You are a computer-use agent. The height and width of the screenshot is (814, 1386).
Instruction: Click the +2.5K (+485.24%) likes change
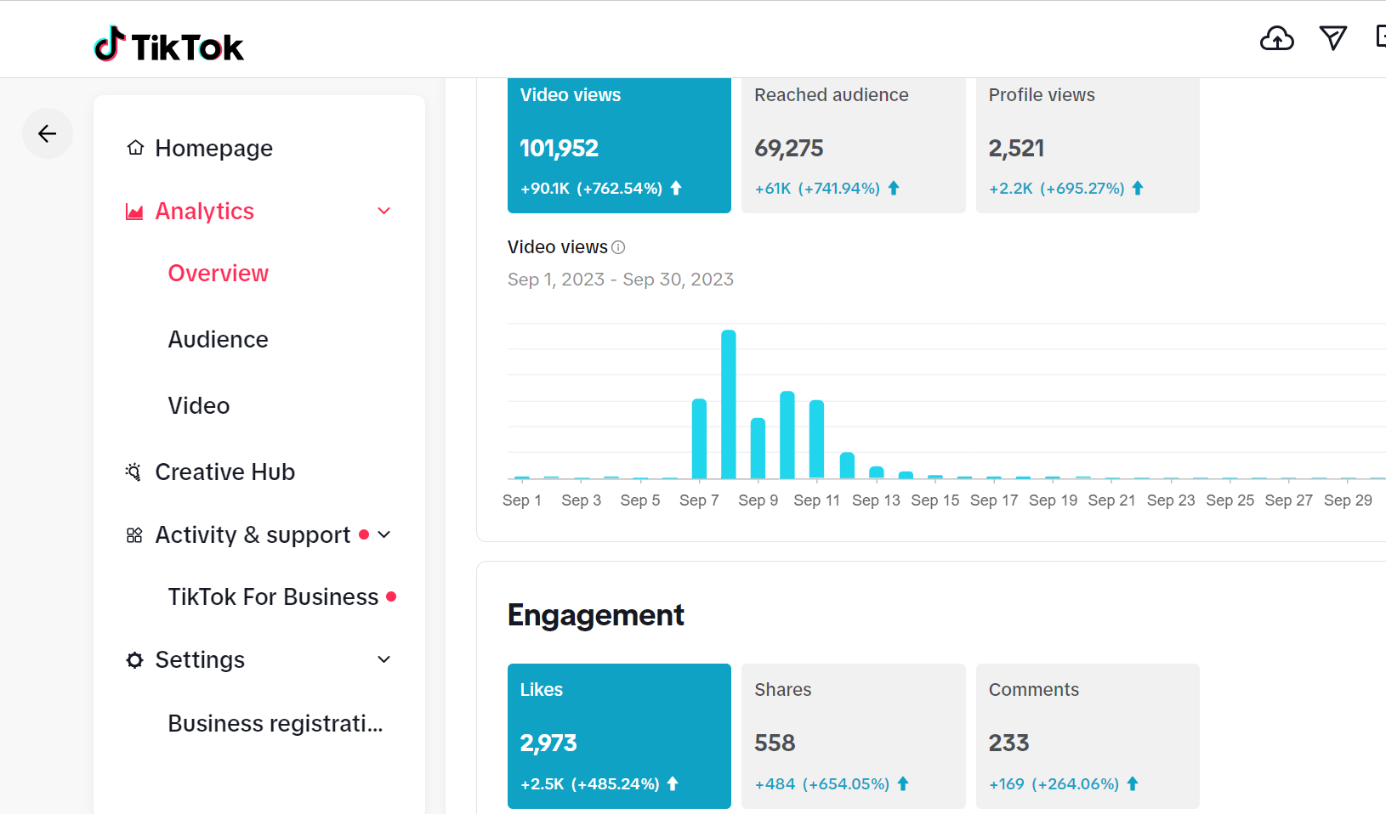pyautogui.click(x=590, y=784)
